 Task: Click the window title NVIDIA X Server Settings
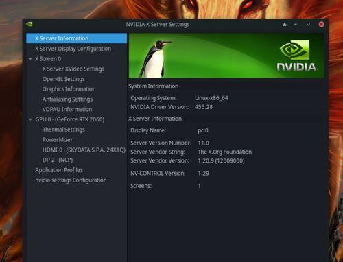click(158, 25)
